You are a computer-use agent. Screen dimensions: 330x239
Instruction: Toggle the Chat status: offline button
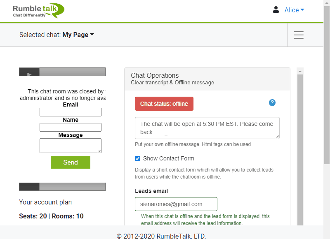[164, 104]
